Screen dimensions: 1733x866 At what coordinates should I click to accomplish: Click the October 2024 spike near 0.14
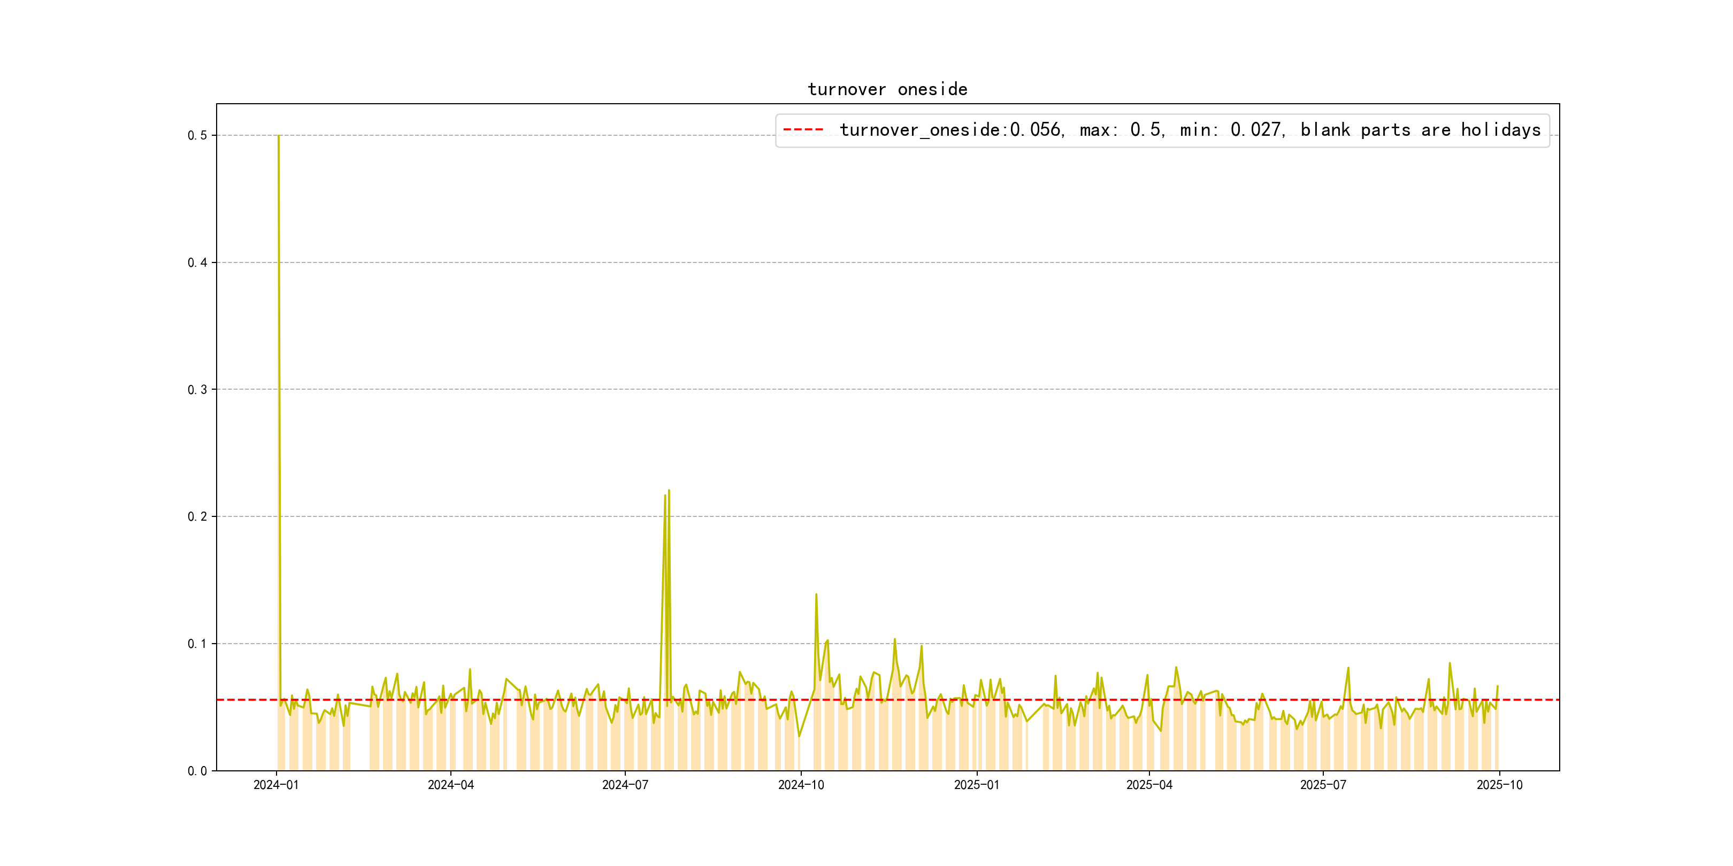(816, 595)
